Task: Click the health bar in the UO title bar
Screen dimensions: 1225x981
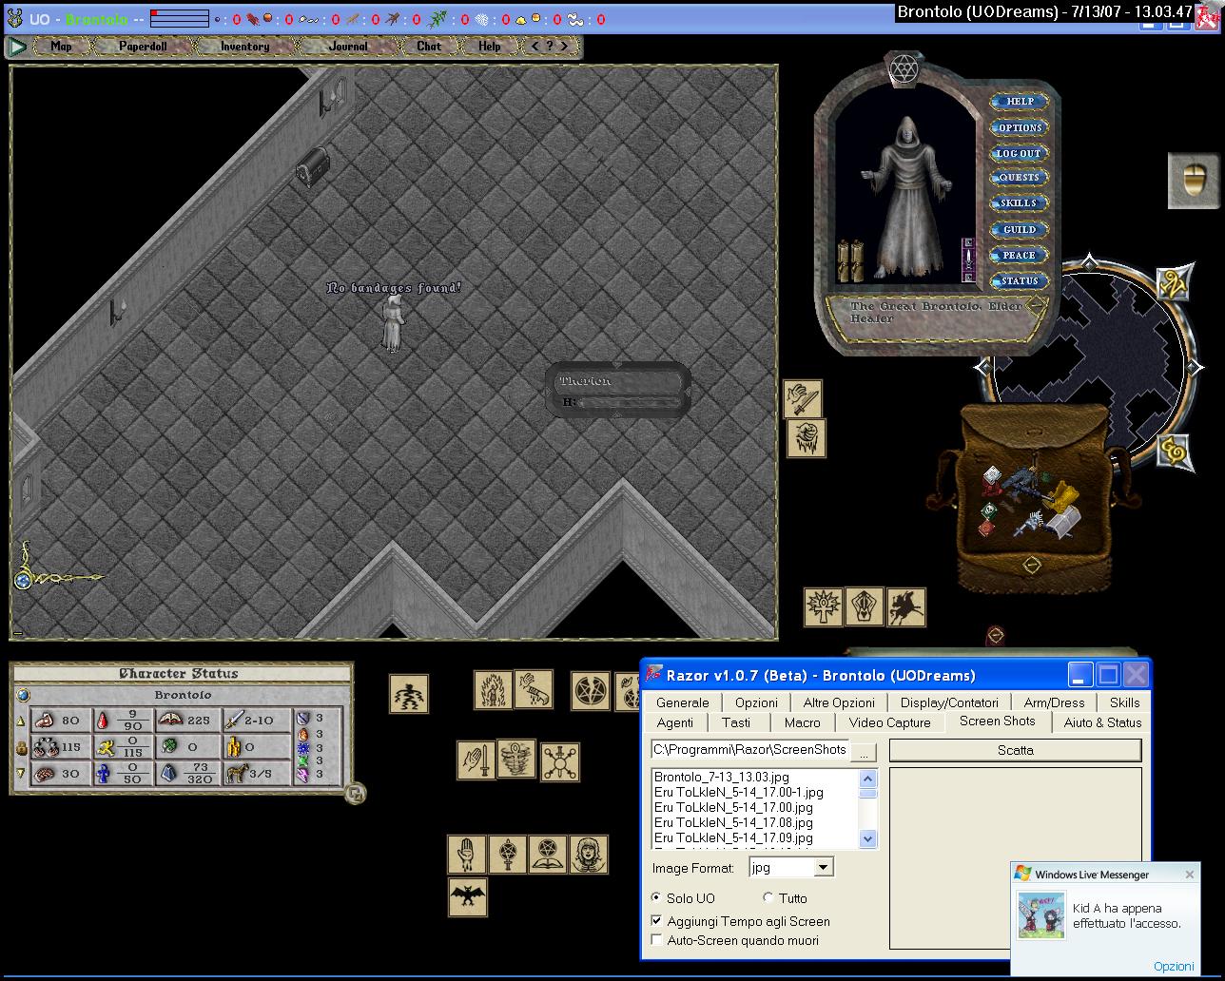Action: tap(180, 18)
